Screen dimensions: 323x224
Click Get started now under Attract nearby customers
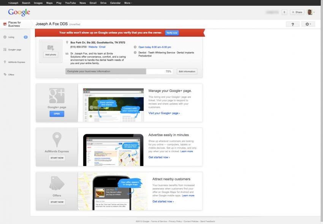(163, 202)
